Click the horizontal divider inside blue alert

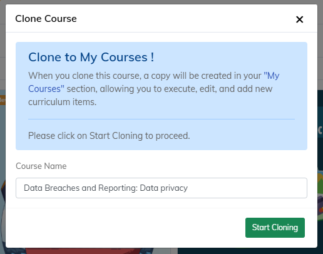coord(161,119)
